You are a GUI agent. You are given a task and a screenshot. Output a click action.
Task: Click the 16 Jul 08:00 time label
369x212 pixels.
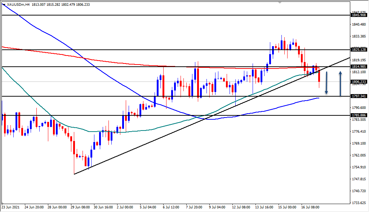click(310, 207)
